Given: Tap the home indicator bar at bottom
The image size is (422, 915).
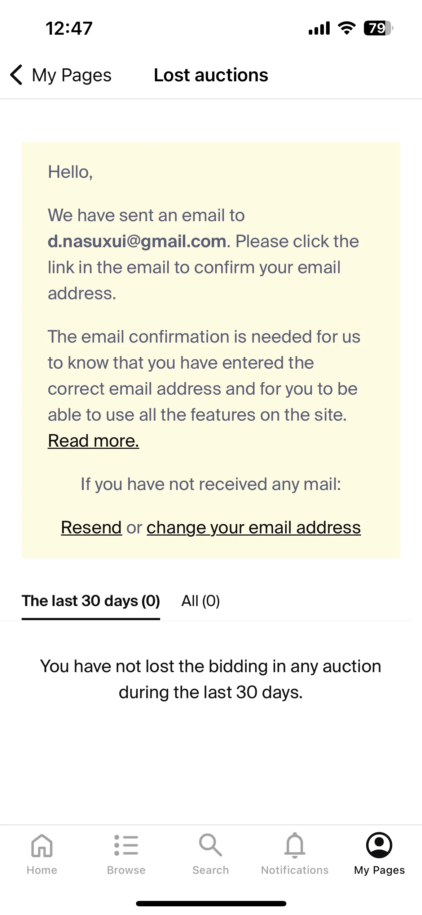Looking at the screenshot, I should coord(211,904).
